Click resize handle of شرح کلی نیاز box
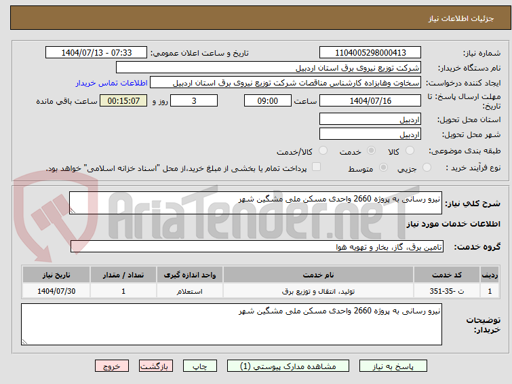 click(x=73, y=211)
